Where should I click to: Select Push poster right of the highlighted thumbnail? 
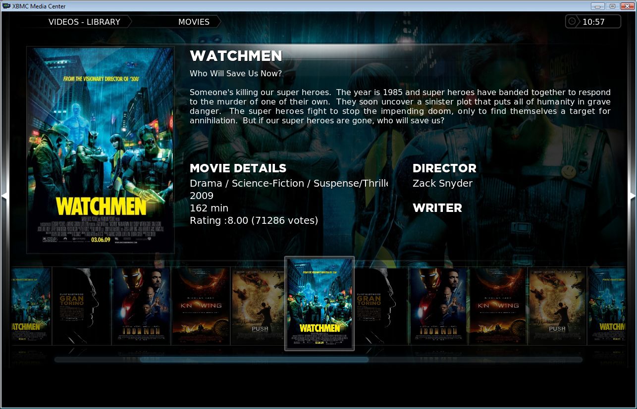[x=557, y=306]
